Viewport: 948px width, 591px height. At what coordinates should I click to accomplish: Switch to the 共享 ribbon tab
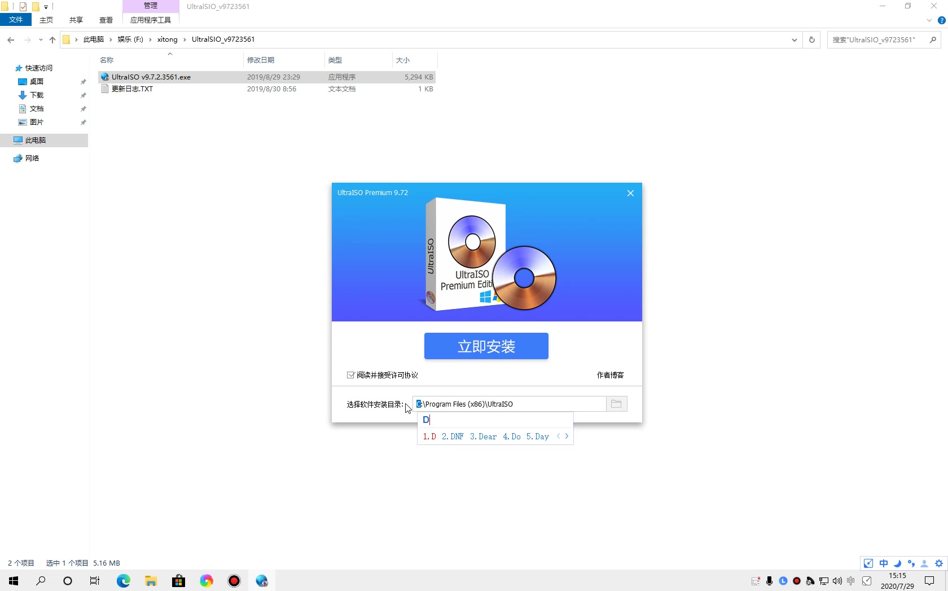point(76,20)
